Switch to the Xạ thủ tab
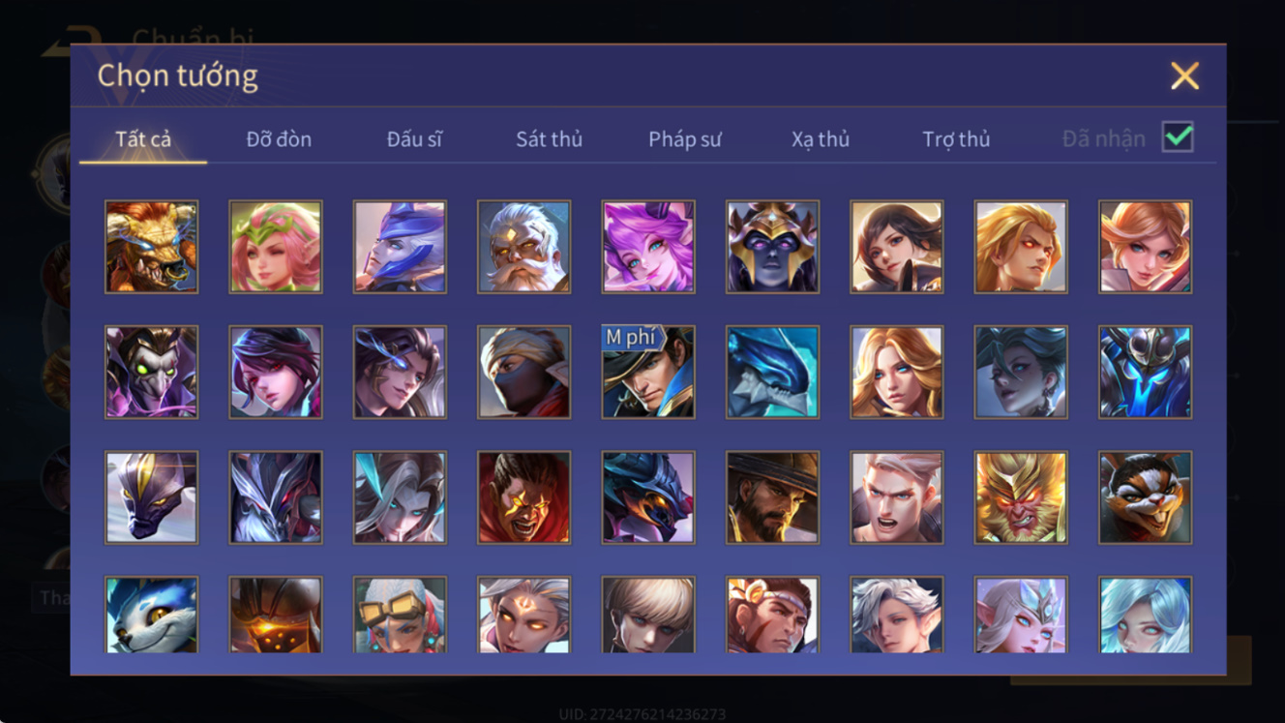This screenshot has width=1285, height=723. tap(821, 139)
